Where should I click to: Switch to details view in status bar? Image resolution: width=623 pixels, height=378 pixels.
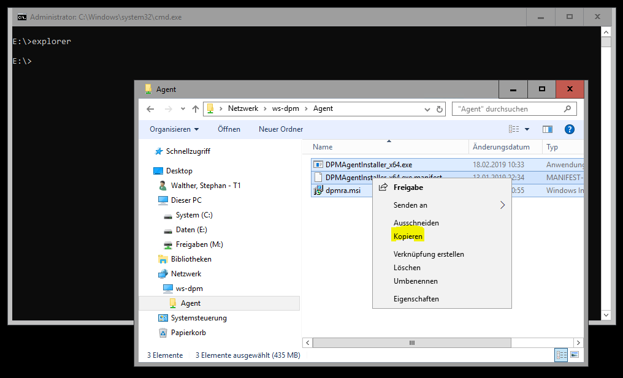561,355
